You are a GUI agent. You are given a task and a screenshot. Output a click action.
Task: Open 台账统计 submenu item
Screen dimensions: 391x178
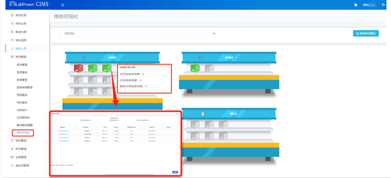[22, 110]
